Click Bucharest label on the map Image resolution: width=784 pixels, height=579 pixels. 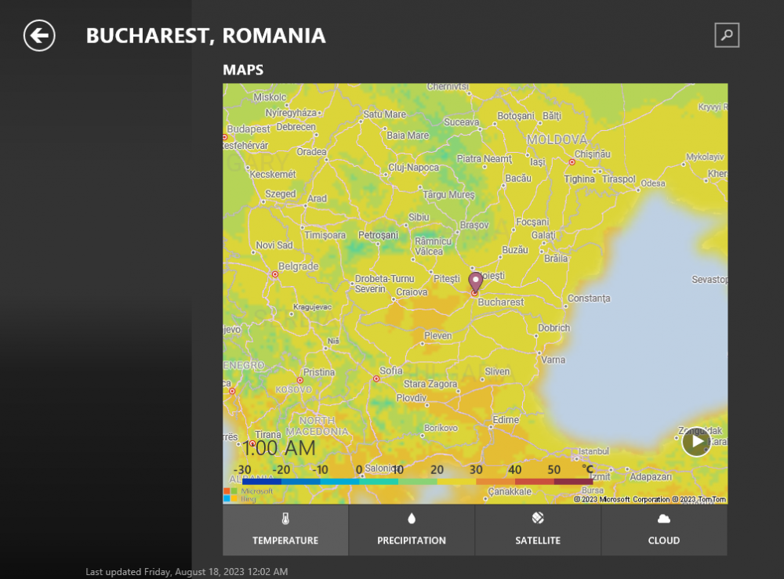500,302
